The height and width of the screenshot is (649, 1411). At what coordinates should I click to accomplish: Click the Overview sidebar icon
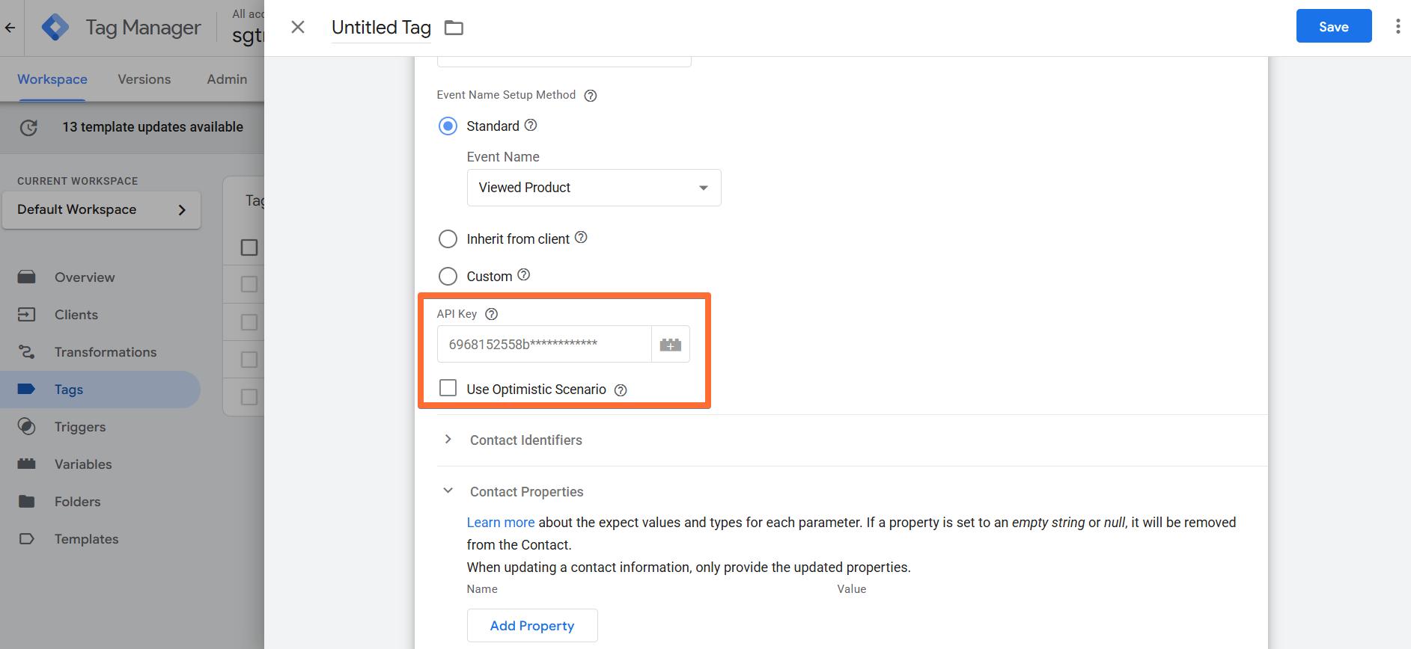tap(26, 277)
